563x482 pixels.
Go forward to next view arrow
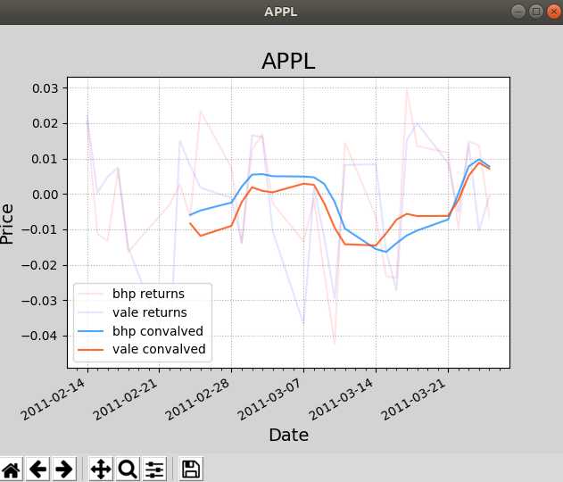point(64,470)
